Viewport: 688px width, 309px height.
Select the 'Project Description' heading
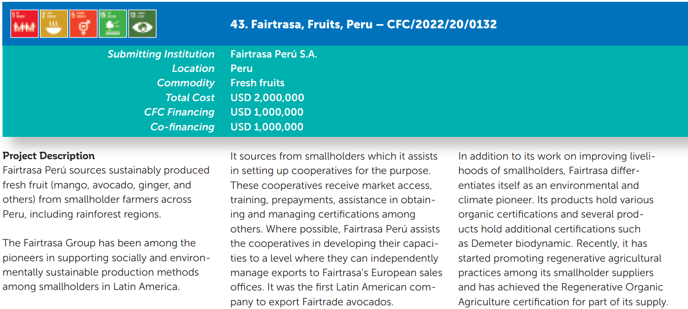point(49,156)
